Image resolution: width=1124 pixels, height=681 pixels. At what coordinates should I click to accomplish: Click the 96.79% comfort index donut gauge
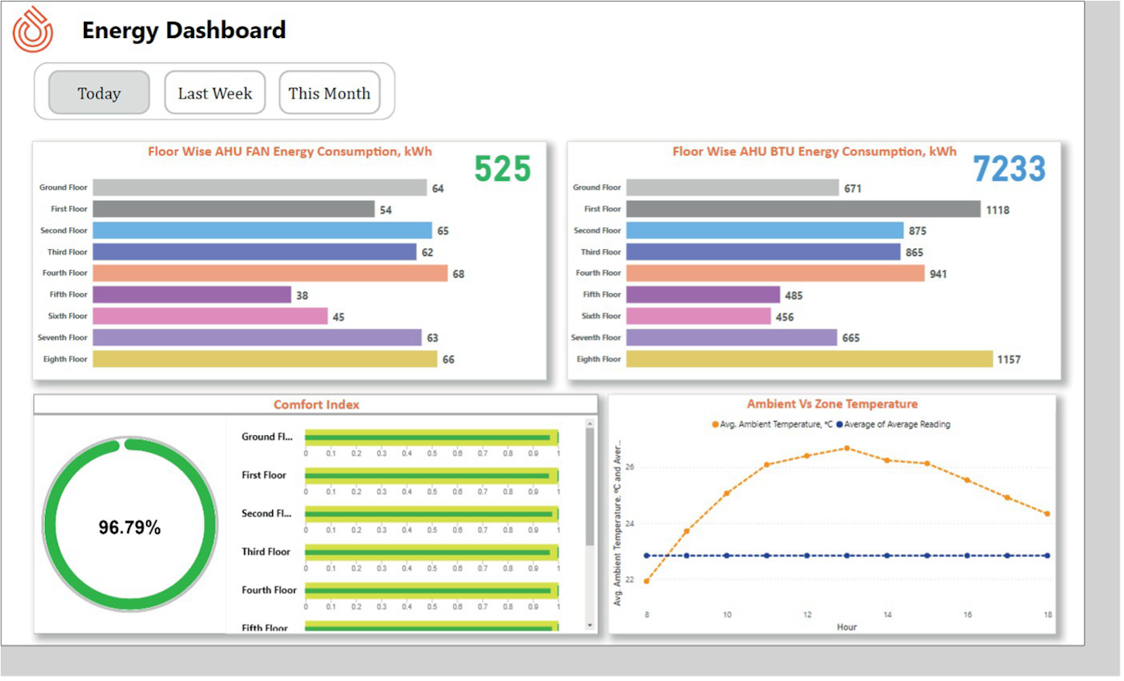pyautogui.click(x=130, y=525)
